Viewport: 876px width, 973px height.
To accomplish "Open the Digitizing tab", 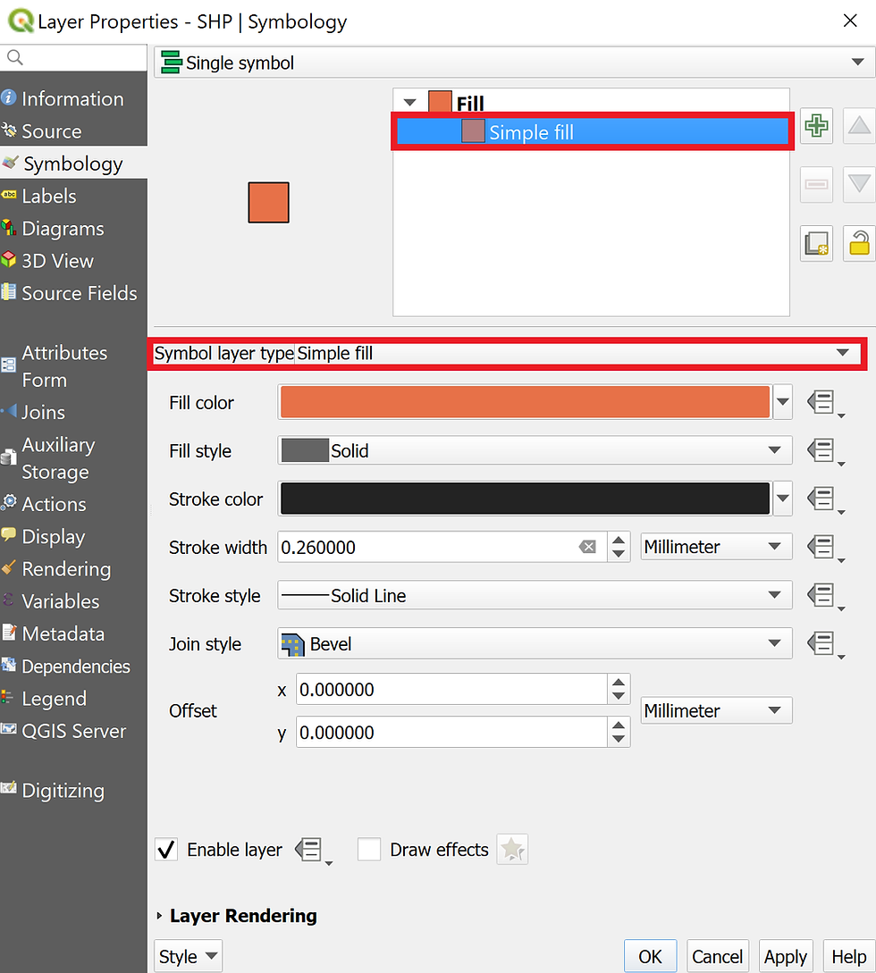I will [x=73, y=791].
